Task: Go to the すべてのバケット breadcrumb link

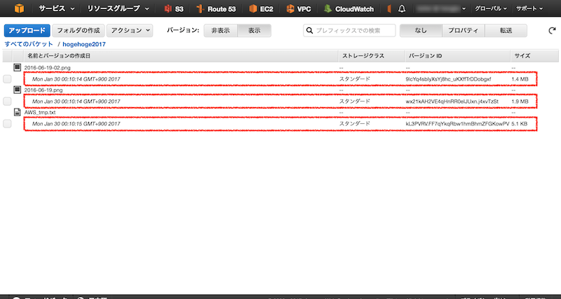Action: (29, 43)
